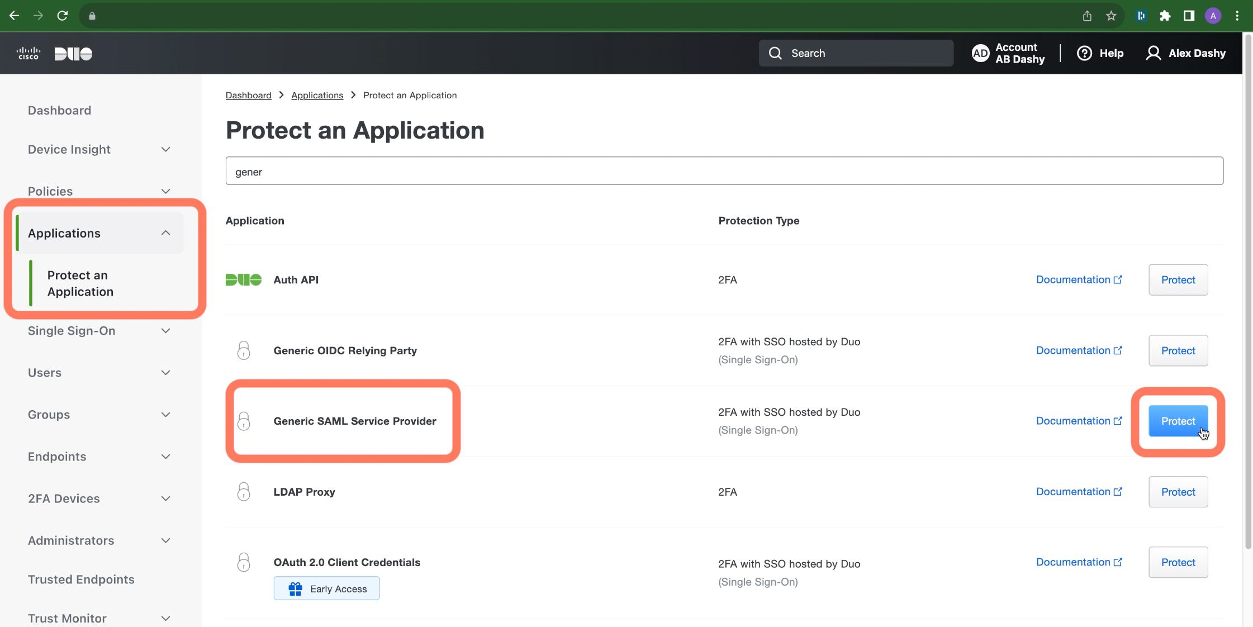
Task: Expand the Administrators chevron in sidebar
Action: (165, 540)
